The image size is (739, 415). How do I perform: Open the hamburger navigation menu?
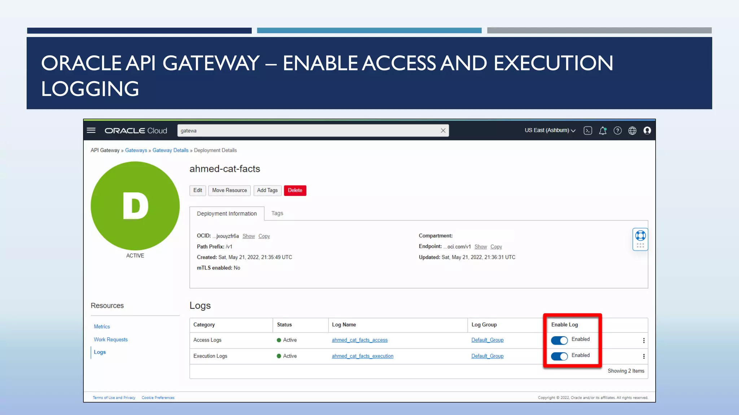pos(91,130)
